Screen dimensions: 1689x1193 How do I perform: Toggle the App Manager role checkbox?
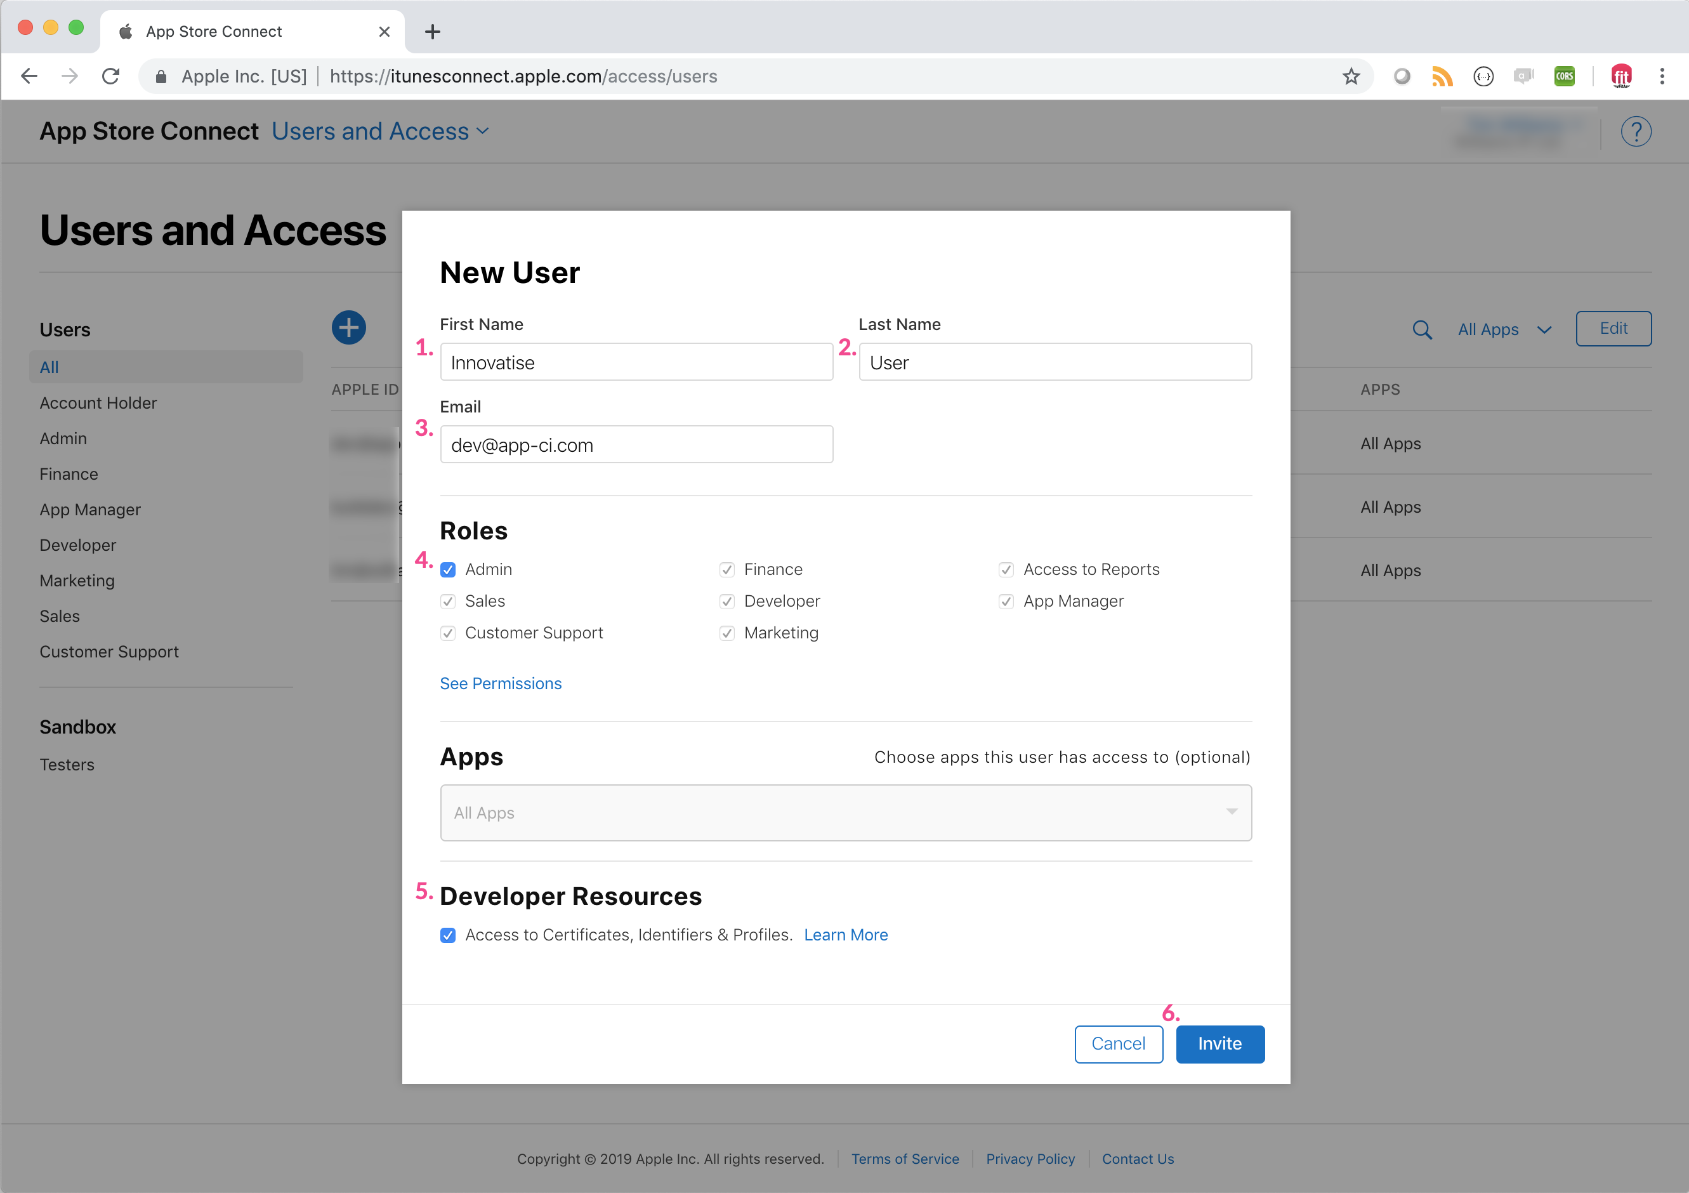[1006, 601]
